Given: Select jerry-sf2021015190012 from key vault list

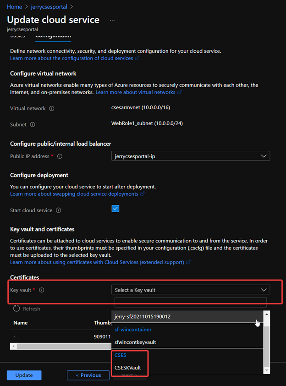Looking at the screenshot, I should [187, 317].
